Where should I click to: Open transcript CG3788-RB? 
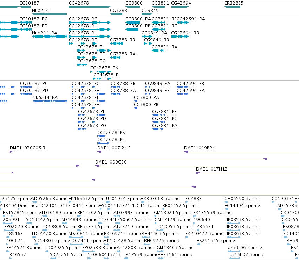[x=122, y=40]
